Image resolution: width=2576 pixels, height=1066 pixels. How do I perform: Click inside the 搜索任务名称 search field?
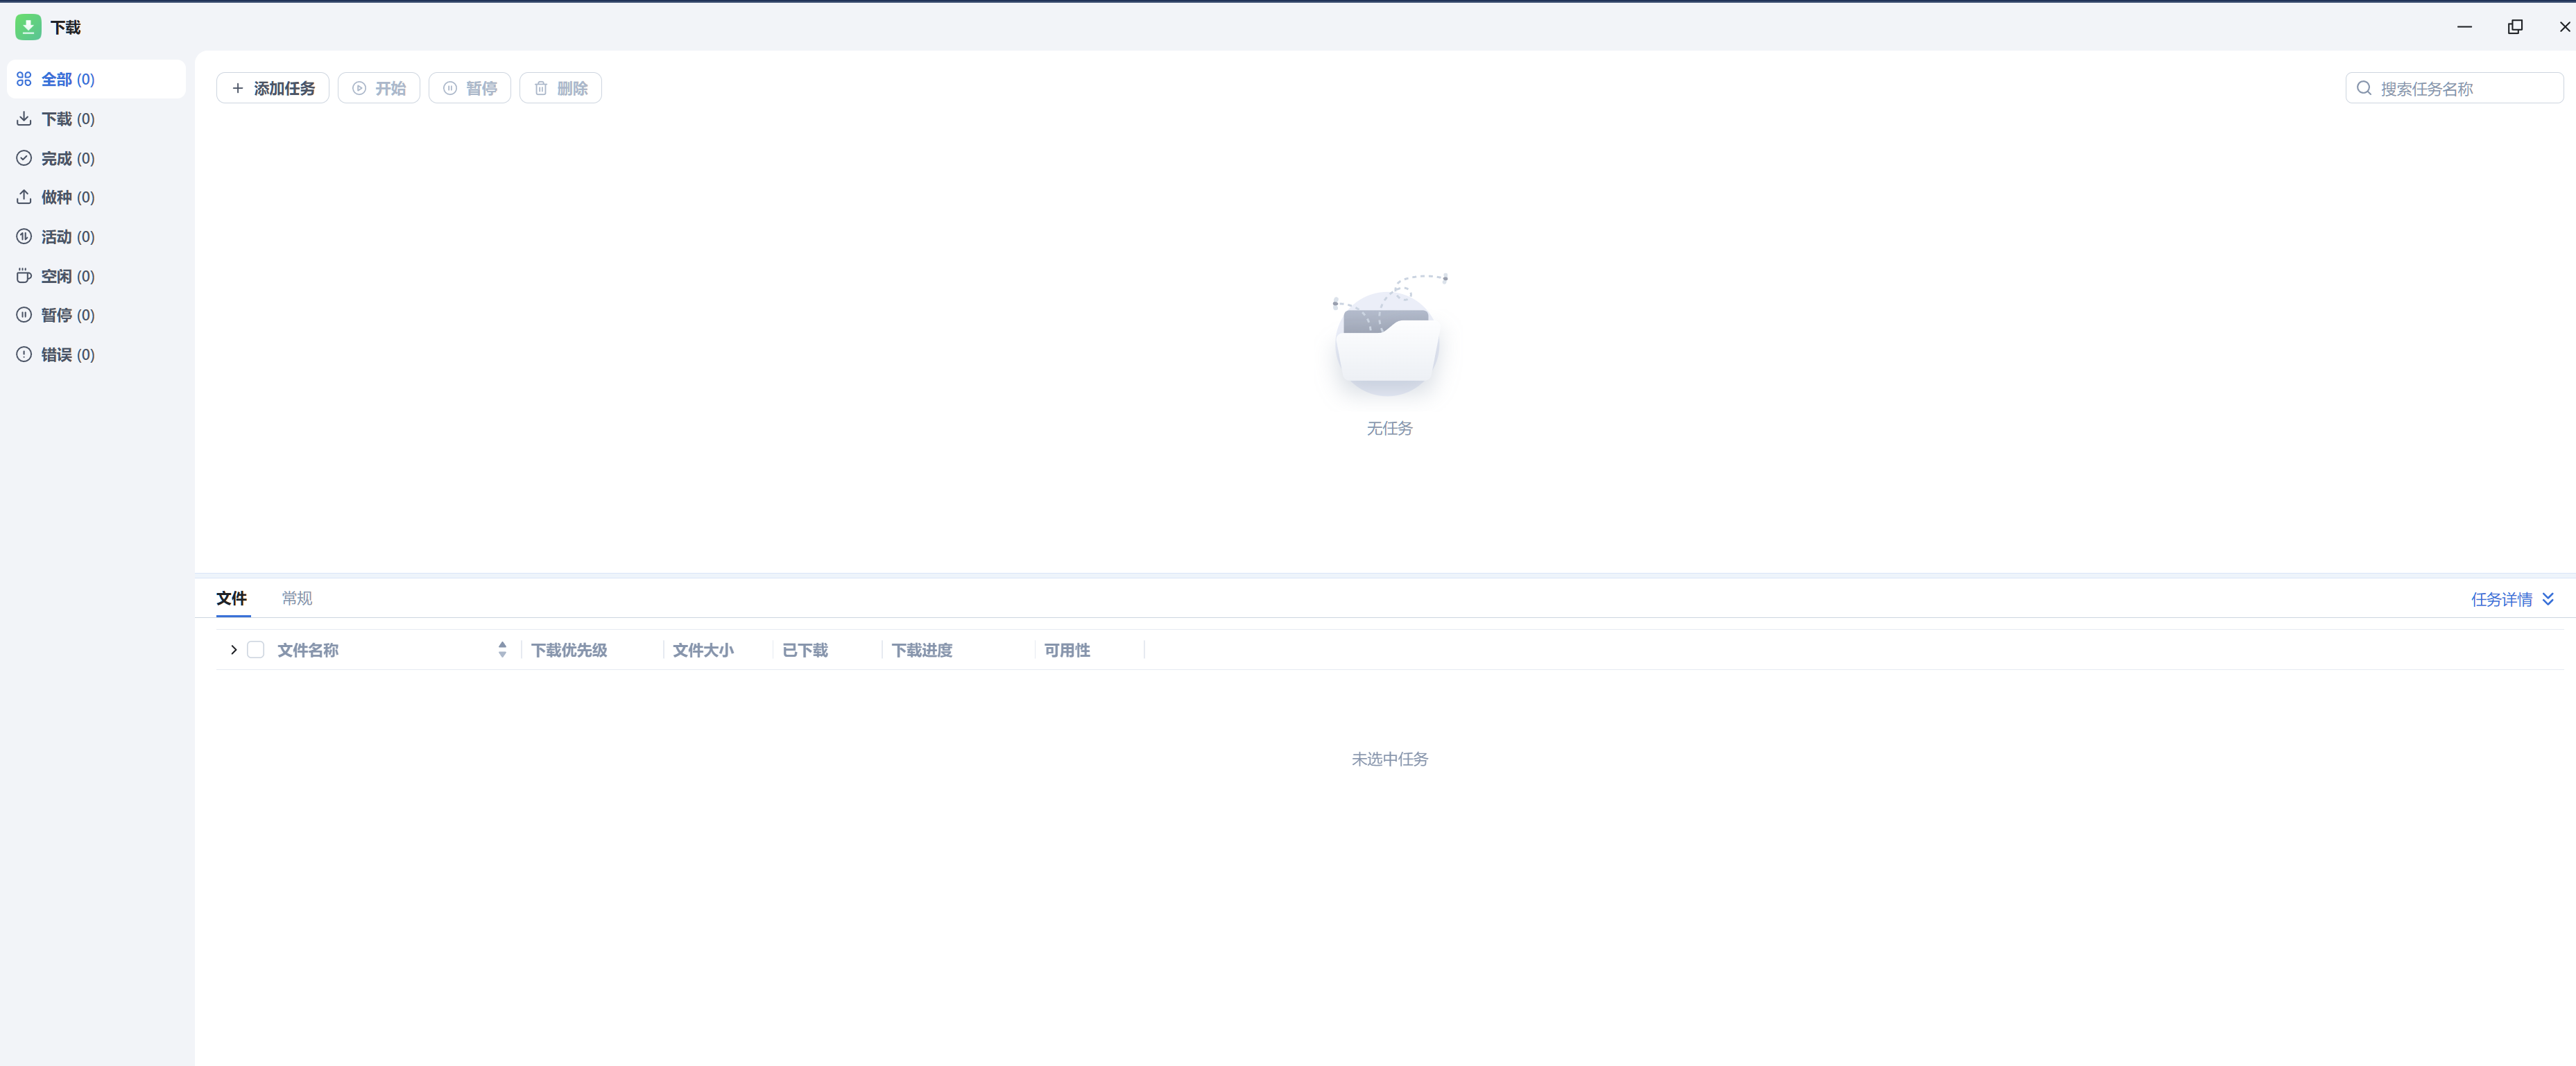coord(2460,88)
